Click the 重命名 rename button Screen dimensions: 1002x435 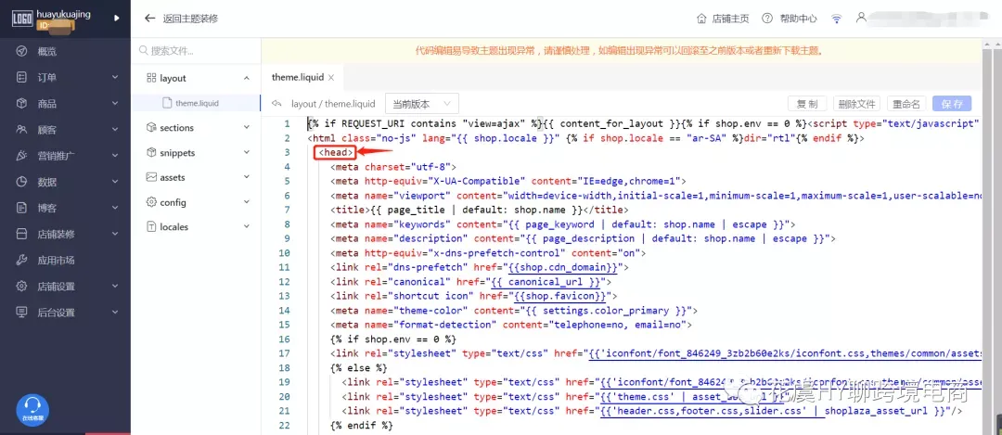point(906,104)
